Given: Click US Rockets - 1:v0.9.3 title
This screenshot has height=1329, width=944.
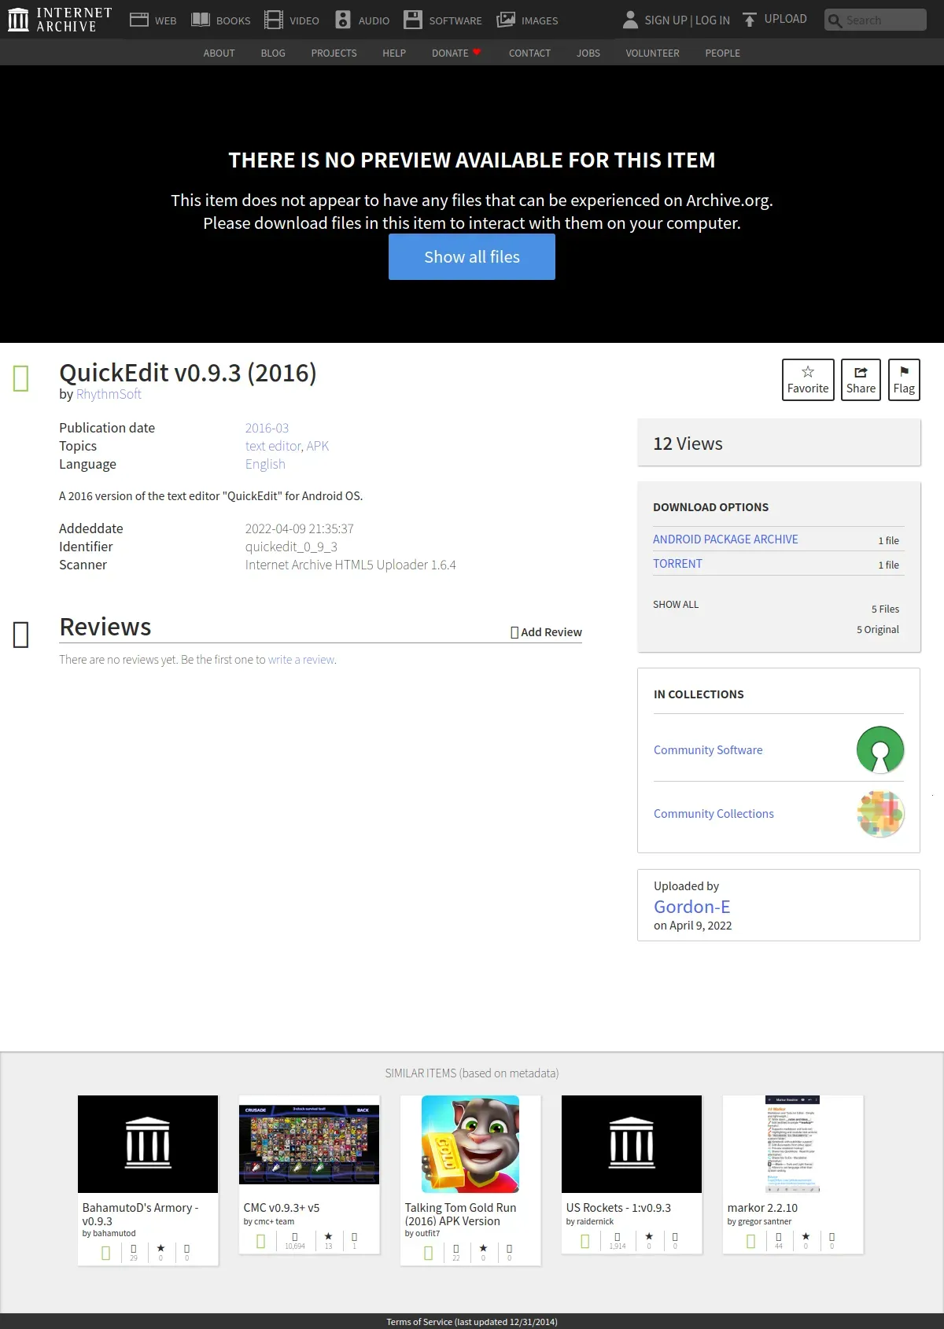Looking at the screenshot, I should [x=618, y=1208].
